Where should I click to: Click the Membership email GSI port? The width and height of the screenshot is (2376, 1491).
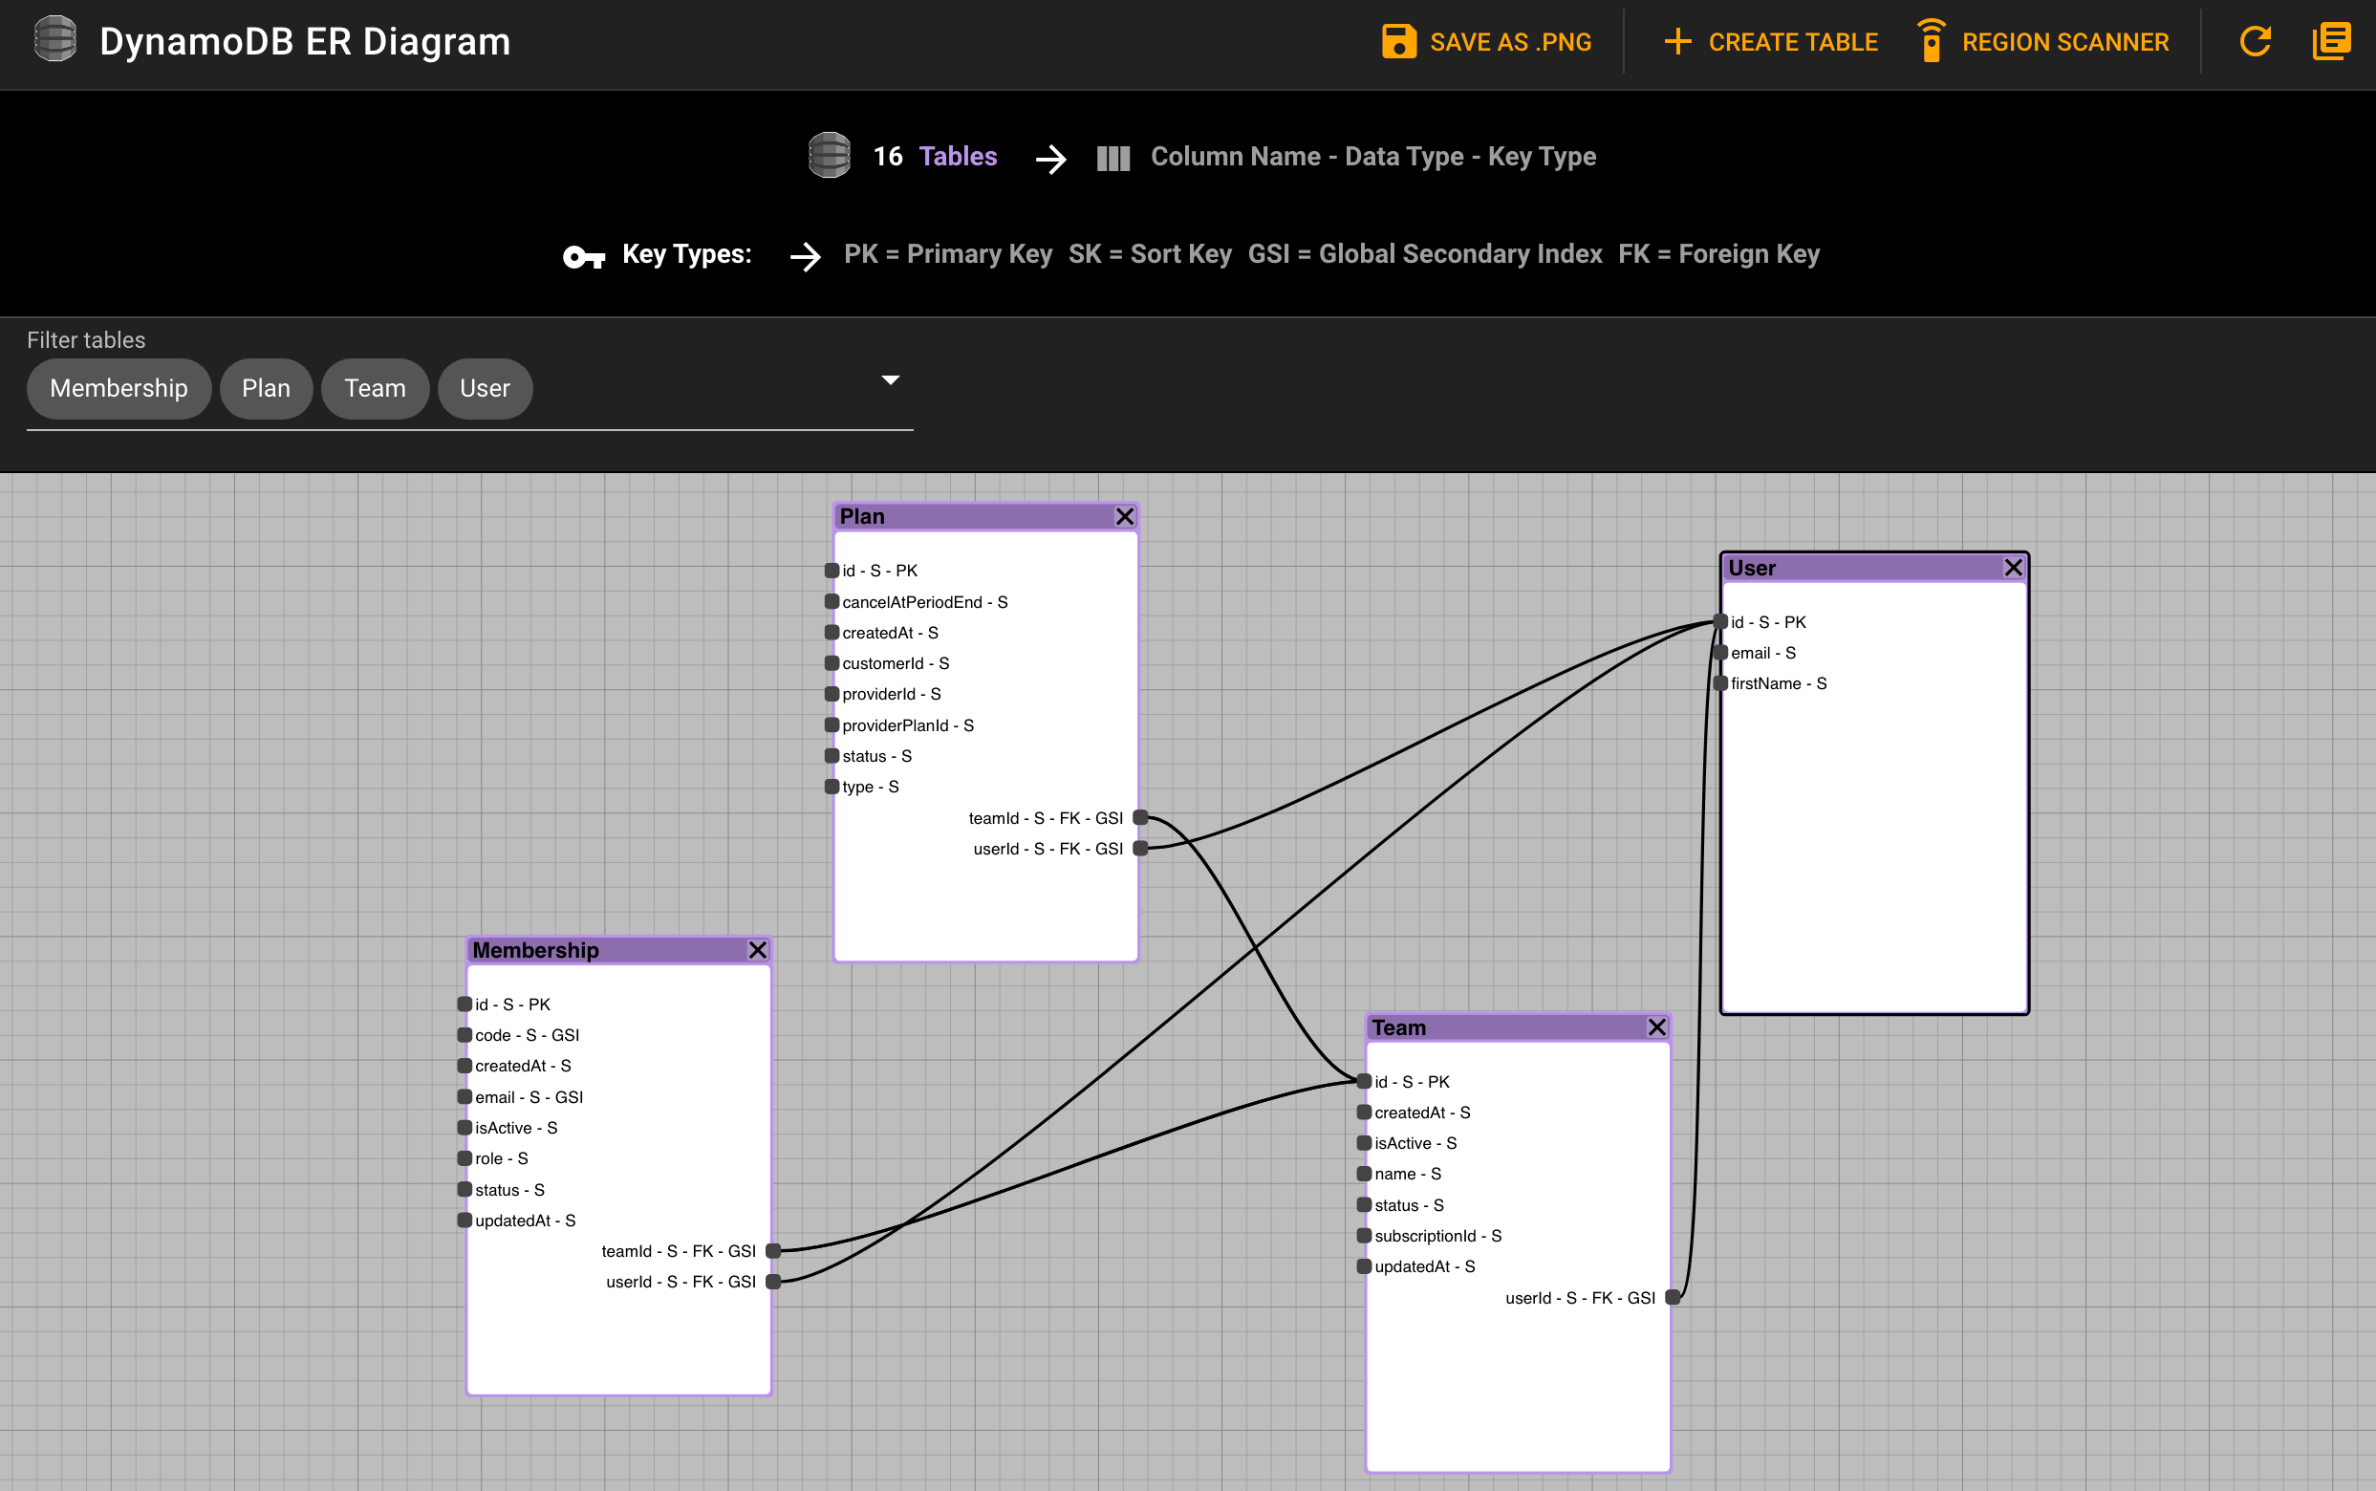pos(464,1096)
